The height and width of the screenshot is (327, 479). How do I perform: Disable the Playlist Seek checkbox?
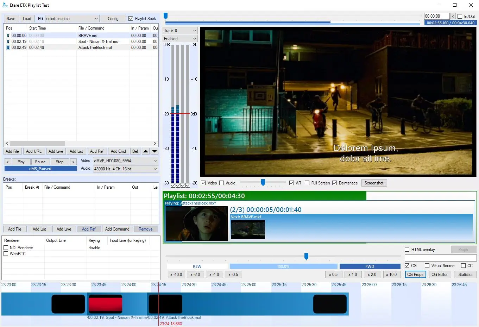(x=131, y=19)
